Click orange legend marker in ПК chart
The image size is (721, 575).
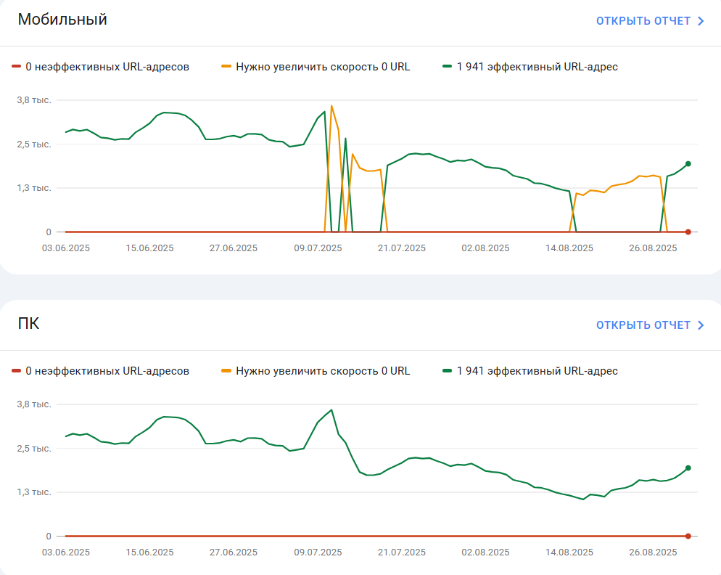pos(226,371)
